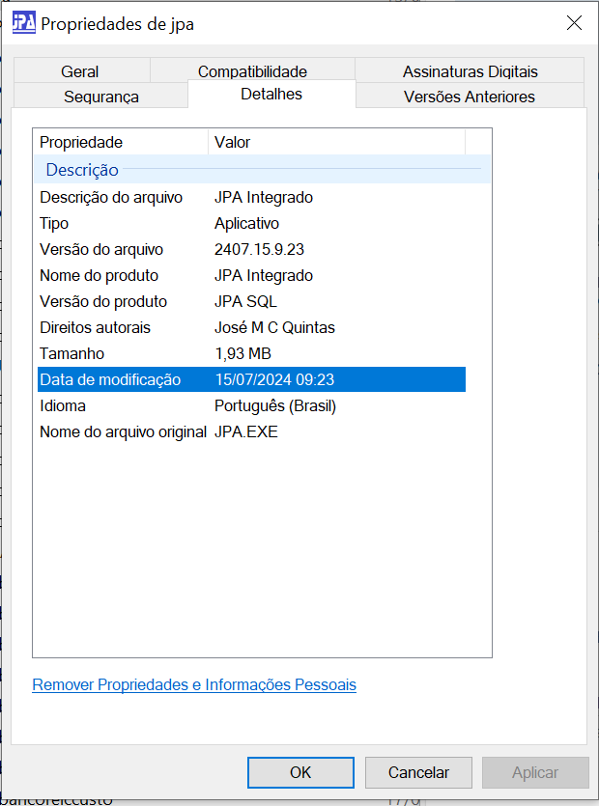Collapse the Descrição group header

click(82, 170)
